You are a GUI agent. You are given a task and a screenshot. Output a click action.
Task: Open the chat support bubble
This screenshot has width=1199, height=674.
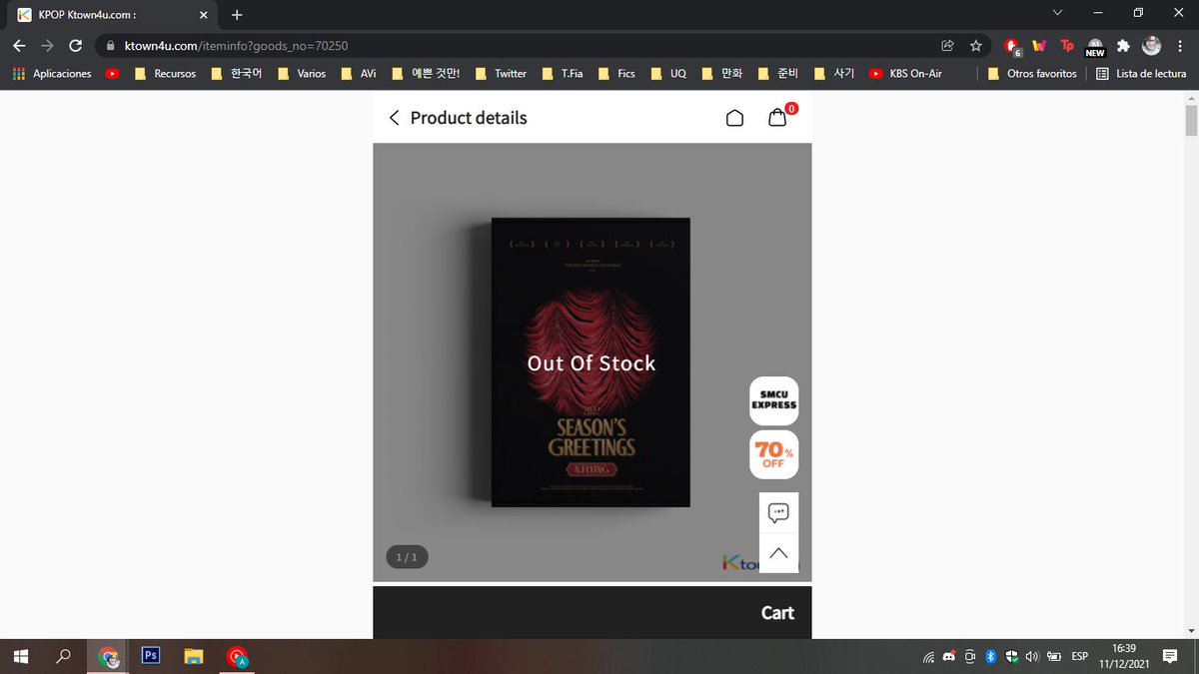click(x=778, y=513)
